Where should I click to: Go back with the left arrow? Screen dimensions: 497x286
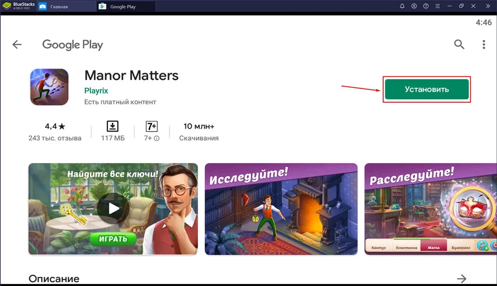pyautogui.click(x=17, y=45)
